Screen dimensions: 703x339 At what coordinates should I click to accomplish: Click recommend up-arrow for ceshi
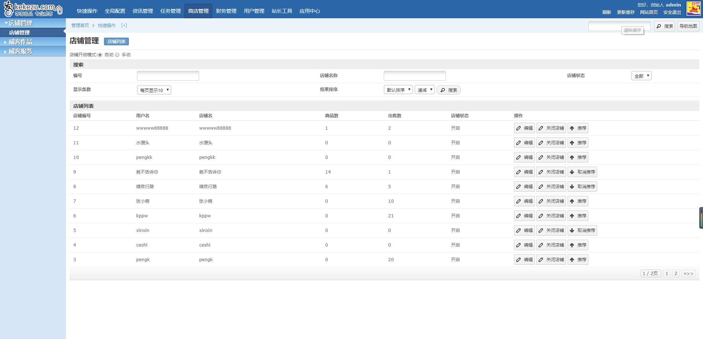[x=572, y=245]
